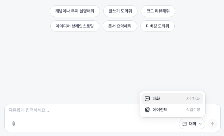Choose the 글쓰기 도와줘 suggestion chip

click(120, 11)
